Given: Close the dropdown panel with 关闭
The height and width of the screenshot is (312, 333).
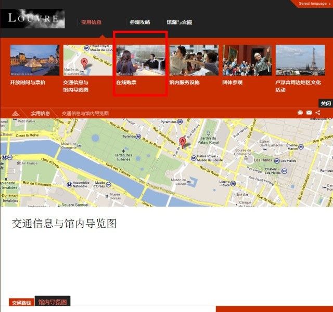Looking at the screenshot, I should (326, 103).
